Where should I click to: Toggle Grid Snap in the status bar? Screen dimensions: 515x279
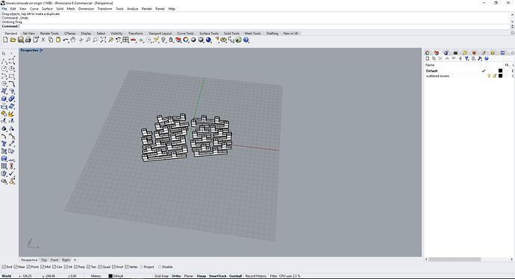click(x=161, y=276)
